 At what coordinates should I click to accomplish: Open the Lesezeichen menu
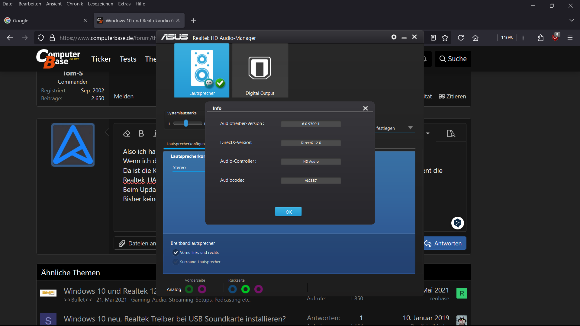tap(100, 4)
